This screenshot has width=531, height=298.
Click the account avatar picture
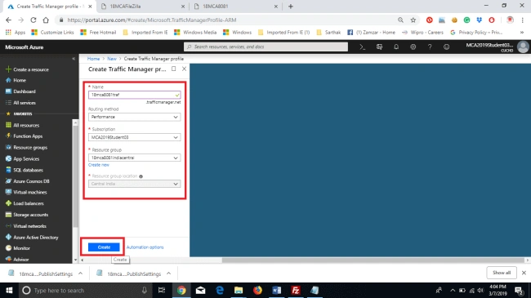(x=523, y=47)
